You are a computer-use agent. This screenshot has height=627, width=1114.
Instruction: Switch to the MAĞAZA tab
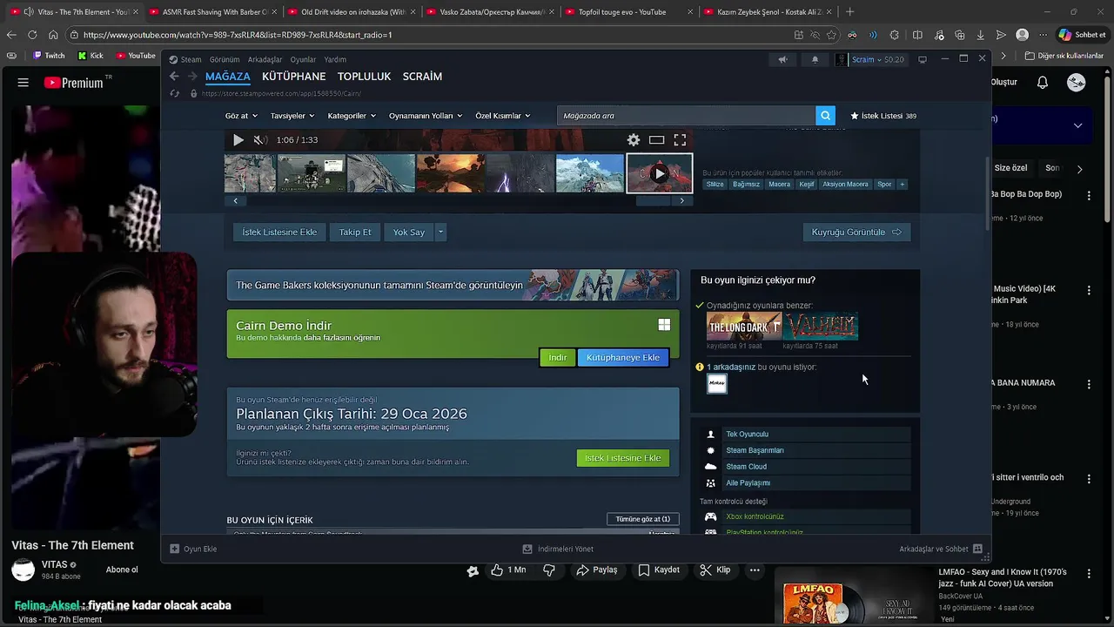[228, 77]
